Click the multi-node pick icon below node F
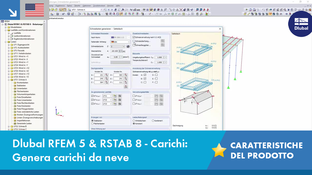 [126, 87]
